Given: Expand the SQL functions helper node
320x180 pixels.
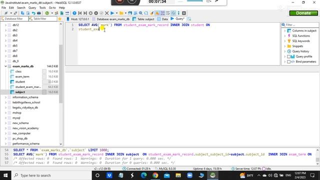Looking at the screenshot, I should [284, 35].
